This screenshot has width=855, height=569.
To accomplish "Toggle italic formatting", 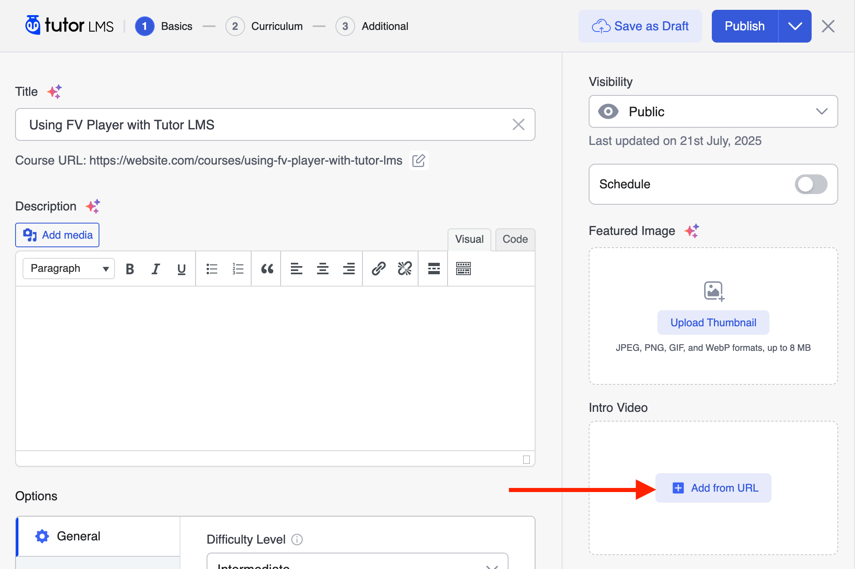I will tap(155, 269).
